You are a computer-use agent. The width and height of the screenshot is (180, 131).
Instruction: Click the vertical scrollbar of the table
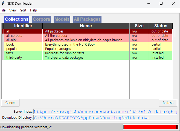pyautogui.click(x=175, y=32)
